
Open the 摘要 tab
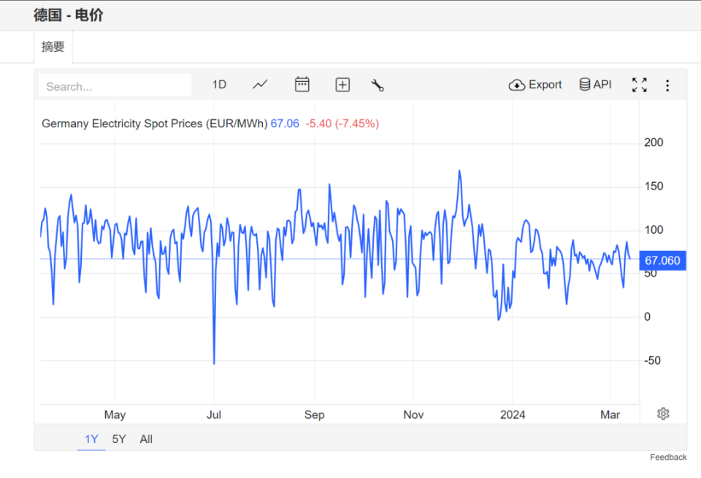(x=53, y=47)
